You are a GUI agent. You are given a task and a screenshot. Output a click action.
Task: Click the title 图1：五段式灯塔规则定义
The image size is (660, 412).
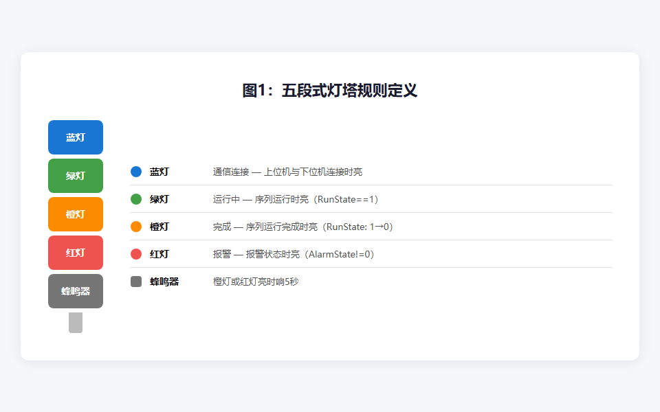pyautogui.click(x=329, y=91)
